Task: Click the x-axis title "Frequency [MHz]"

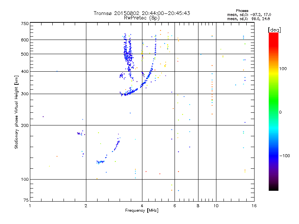Action: [x=142, y=211]
